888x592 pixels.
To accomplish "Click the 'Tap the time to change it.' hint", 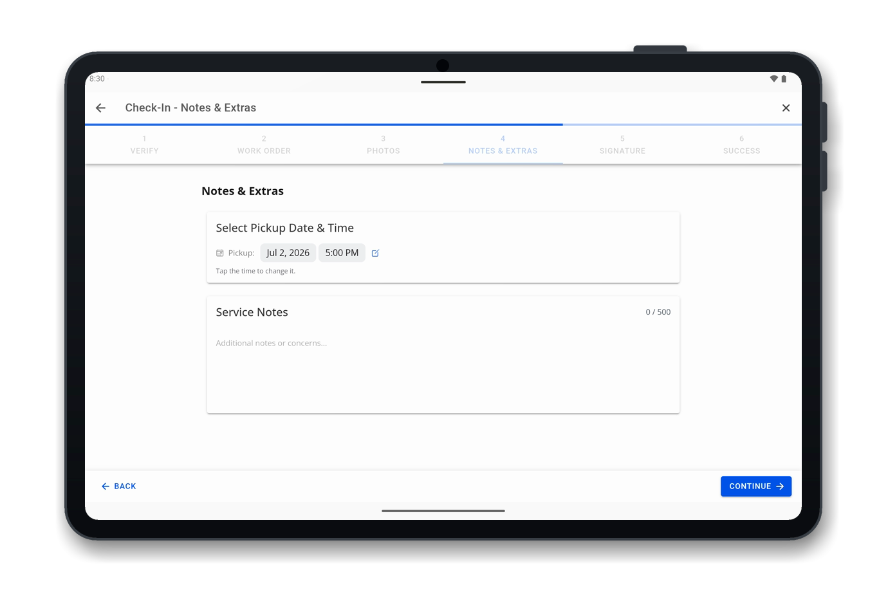I will [255, 271].
